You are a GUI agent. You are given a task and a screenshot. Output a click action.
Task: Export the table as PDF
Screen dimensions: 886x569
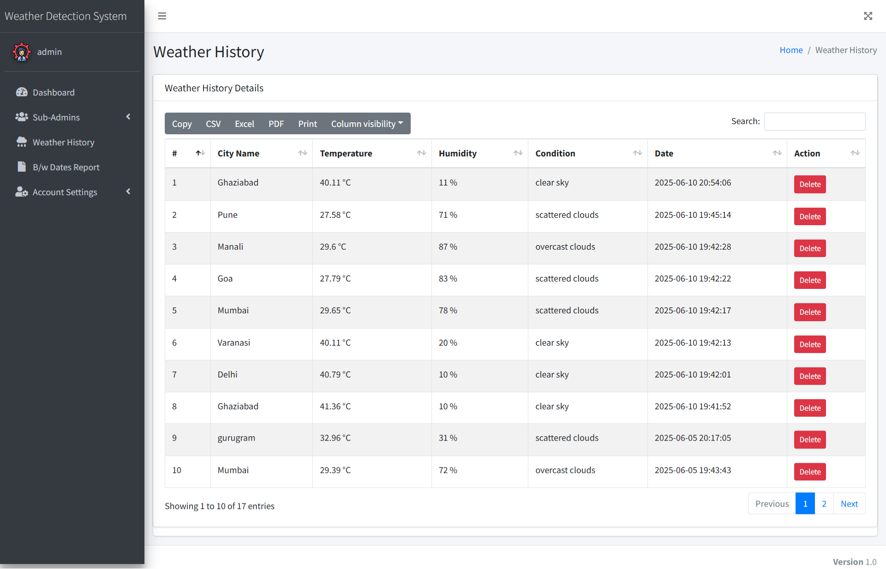pos(276,123)
